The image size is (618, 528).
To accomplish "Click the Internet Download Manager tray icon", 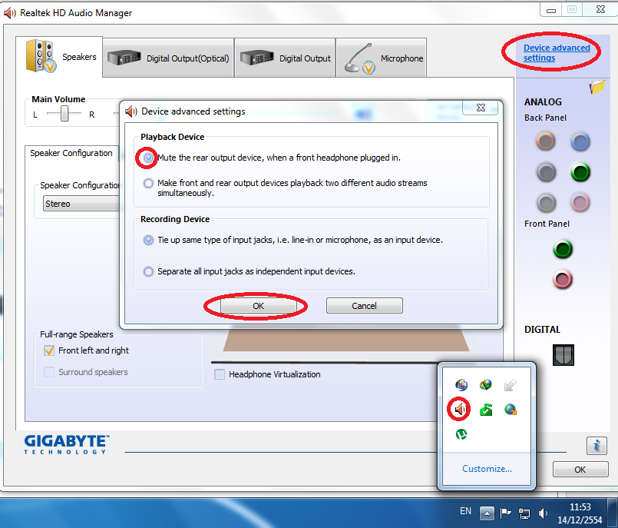I will tap(485, 385).
